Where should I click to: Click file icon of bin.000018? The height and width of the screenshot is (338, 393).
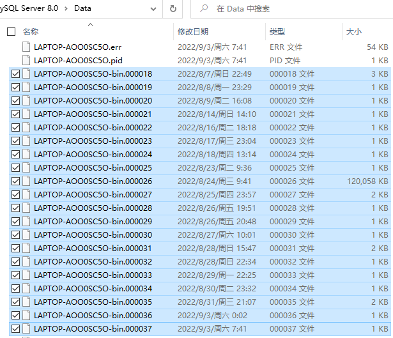tap(26, 73)
